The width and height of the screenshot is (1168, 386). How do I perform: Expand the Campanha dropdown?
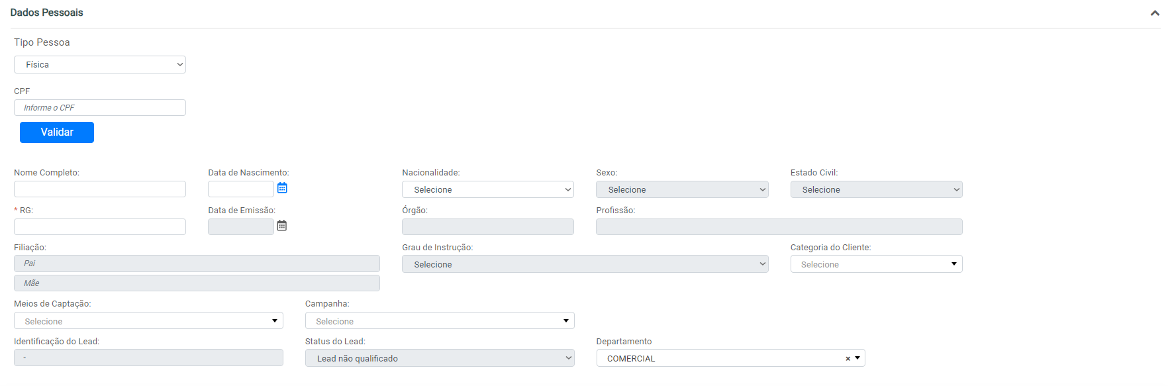coord(439,321)
